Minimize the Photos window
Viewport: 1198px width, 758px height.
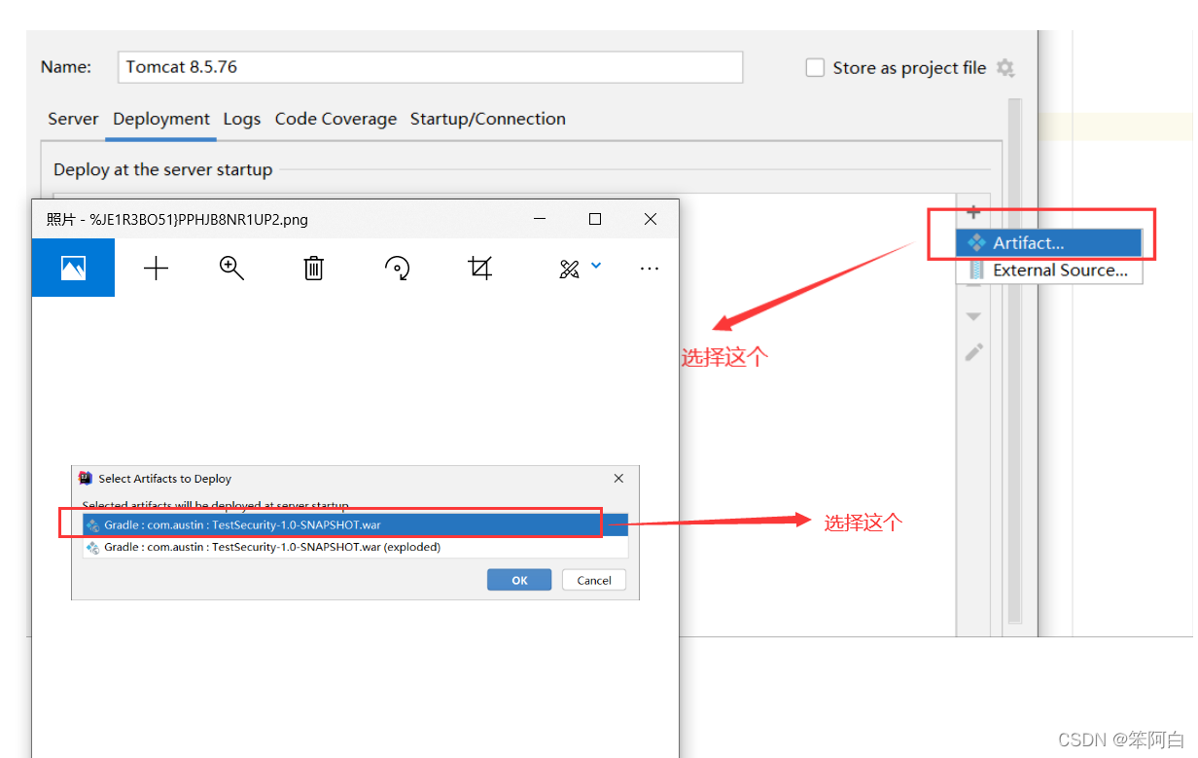click(x=540, y=220)
